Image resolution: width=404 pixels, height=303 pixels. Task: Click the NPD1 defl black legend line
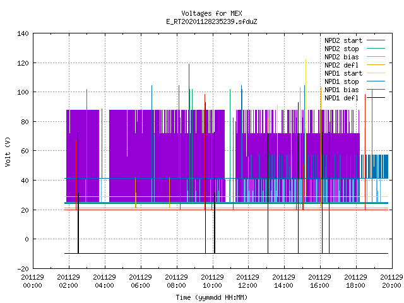click(x=376, y=98)
